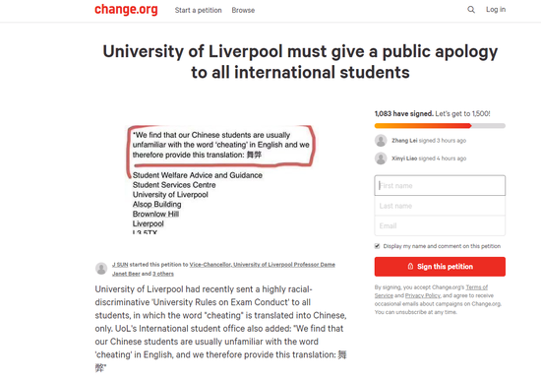Screen dimensions: 541x380
Task: Click the Log in link
Action: (x=496, y=10)
